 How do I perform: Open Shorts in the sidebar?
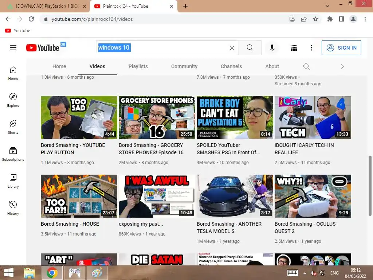click(13, 127)
